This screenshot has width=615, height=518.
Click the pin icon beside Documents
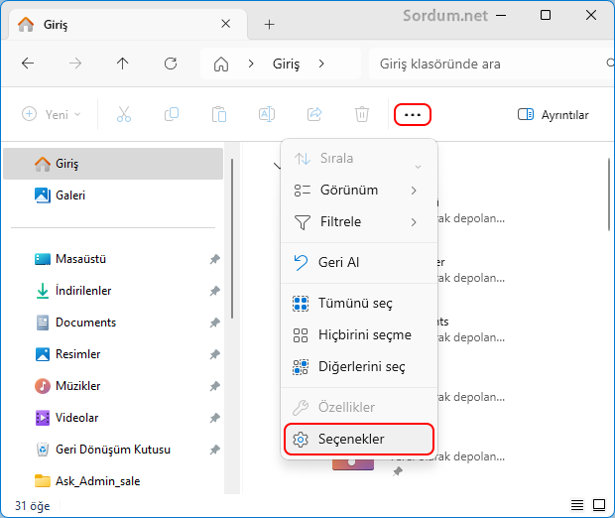(x=214, y=323)
